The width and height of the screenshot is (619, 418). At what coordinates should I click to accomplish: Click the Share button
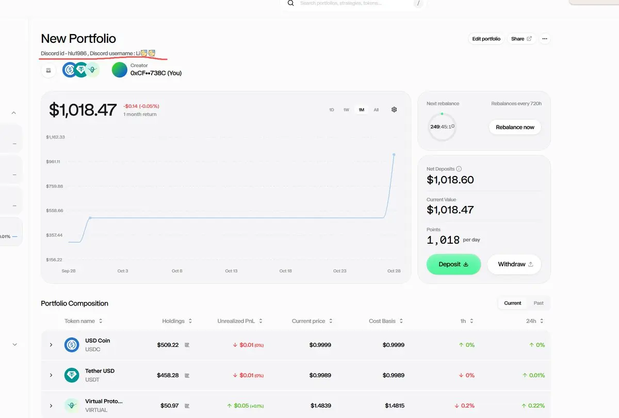tap(522, 39)
